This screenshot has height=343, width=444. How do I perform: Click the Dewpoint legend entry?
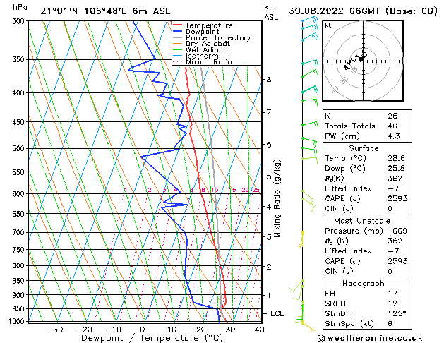pyautogui.click(x=202, y=32)
